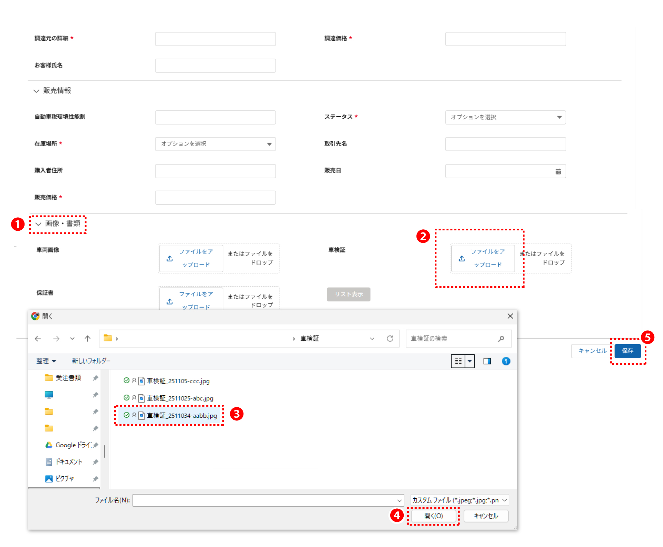
Task: Click the back arrow in file dialog
Action: pos(38,339)
